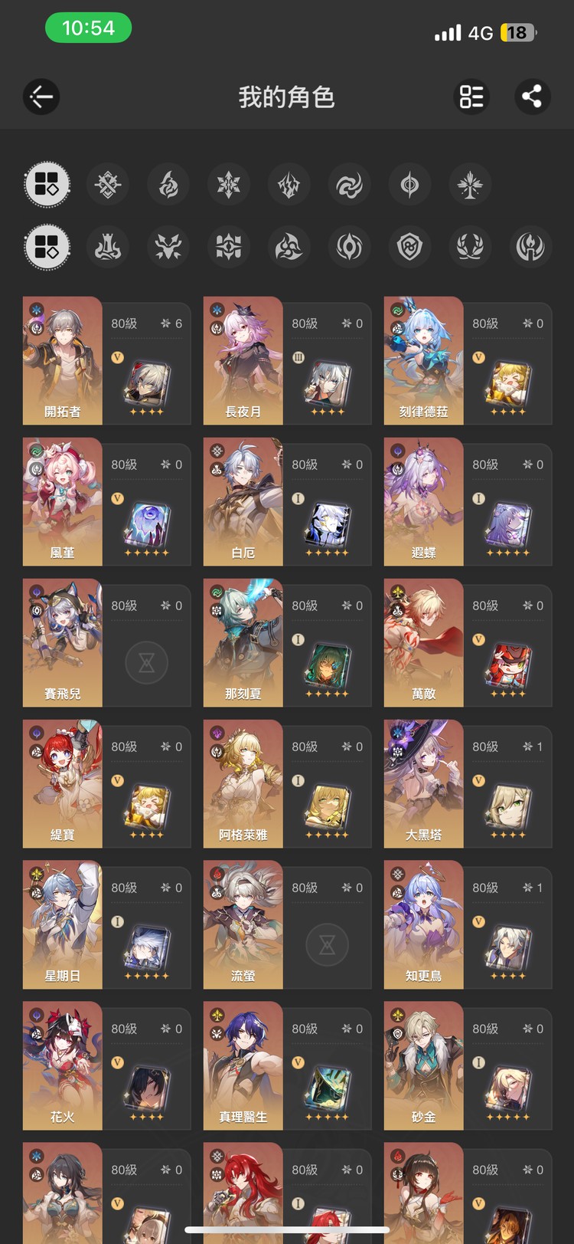Select the Preservation path shield filter
The image size is (574, 1244).
(410, 247)
